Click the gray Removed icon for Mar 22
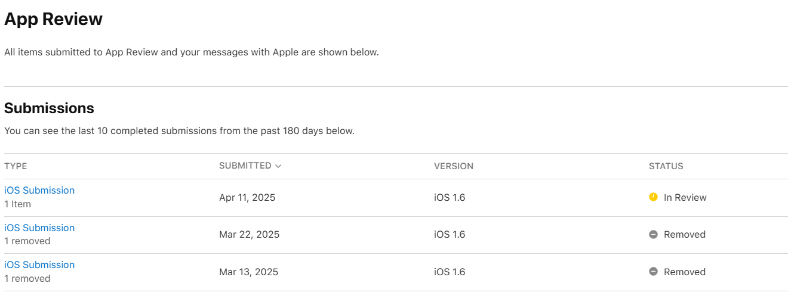Screen dimensions: 788x305 653,235
